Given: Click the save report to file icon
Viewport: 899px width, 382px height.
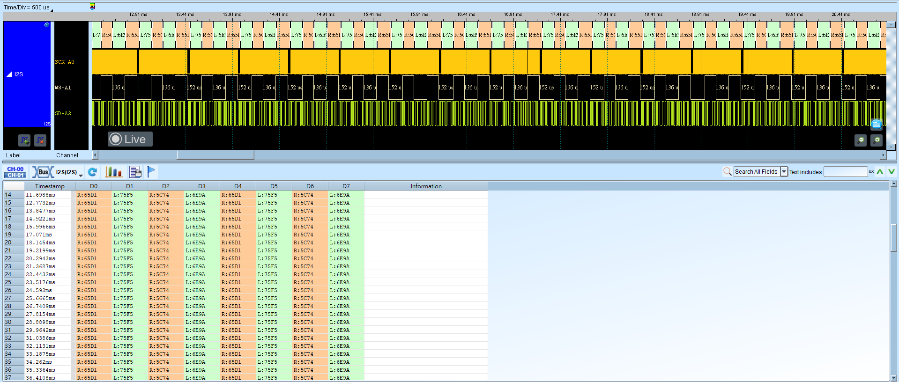Looking at the screenshot, I should (x=135, y=172).
